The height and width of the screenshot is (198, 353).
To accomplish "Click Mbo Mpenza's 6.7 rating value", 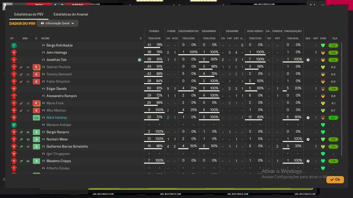I will coord(333,110).
